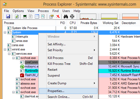
Task: Click the smss.exe process icon
Action: click(x=13, y=41)
